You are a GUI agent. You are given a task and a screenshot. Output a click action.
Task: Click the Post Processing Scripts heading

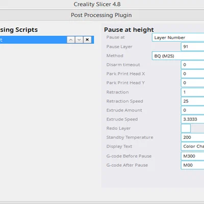(x=19, y=30)
